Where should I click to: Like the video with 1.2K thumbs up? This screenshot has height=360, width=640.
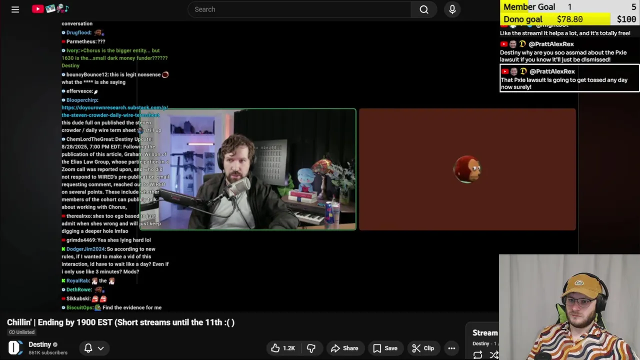[283, 348]
